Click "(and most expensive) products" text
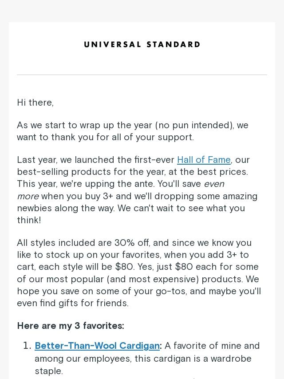 coord(175,279)
